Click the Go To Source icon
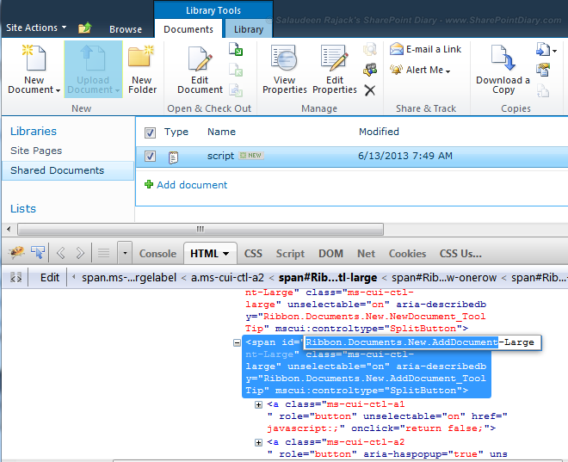568x462 pixels. click(543, 90)
